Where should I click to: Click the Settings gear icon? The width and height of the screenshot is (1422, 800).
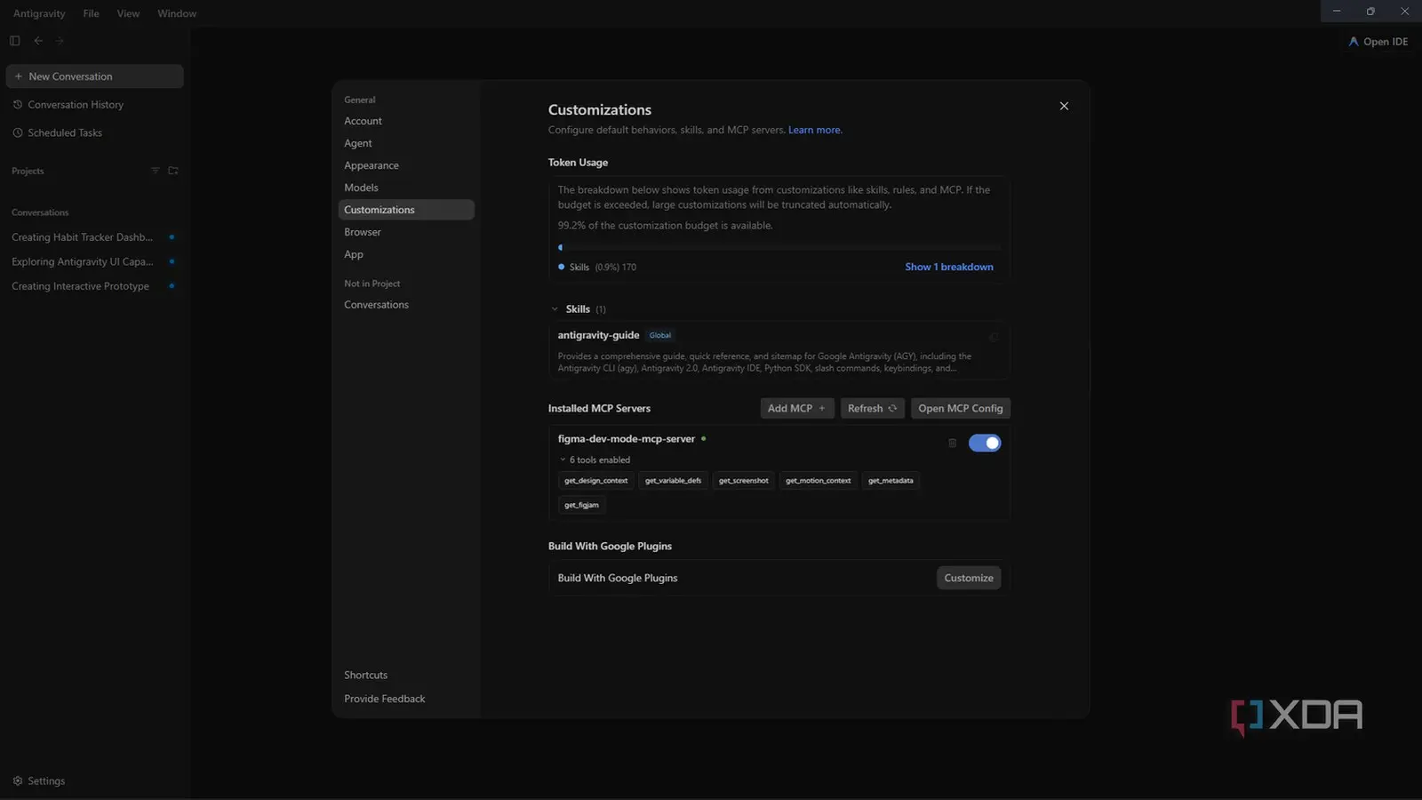coord(18,781)
